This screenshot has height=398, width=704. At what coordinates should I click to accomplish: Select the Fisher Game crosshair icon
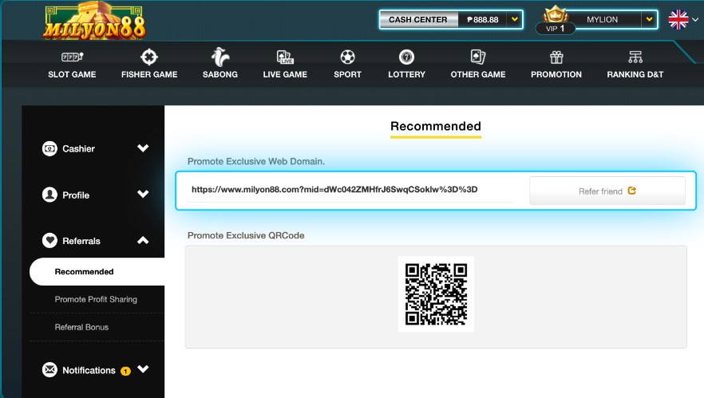click(149, 57)
